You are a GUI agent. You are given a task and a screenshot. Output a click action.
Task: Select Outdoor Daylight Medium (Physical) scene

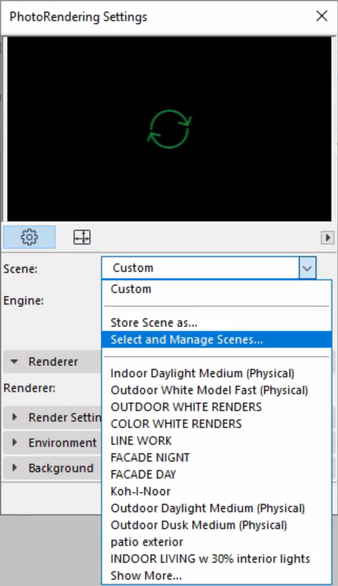tap(217, 508)
